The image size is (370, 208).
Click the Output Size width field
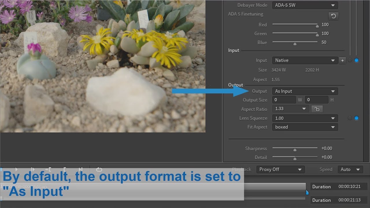[x=284, y=100]
